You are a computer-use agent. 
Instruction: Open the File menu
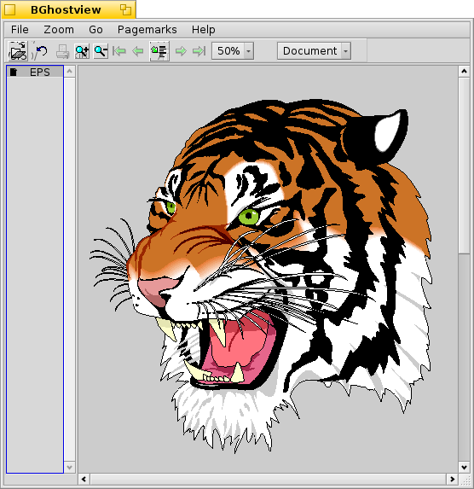(x=20, y=30)
